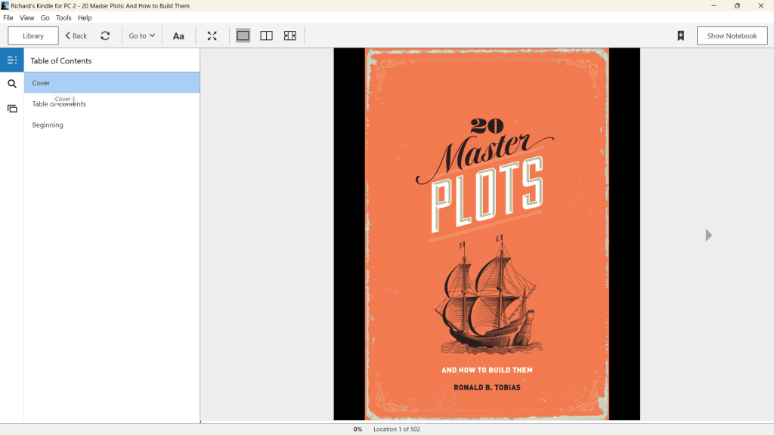Screen dimensions: 774x435
Task: Go Back using the toolbar button
Action: point(76,35)
